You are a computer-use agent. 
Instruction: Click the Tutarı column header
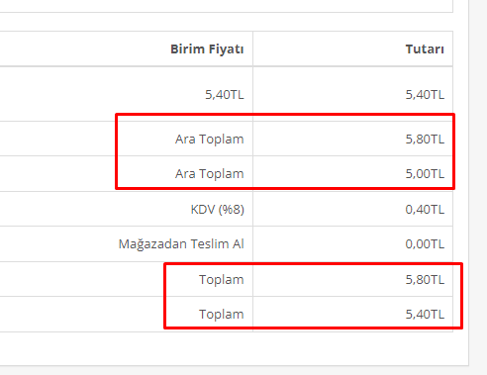point(425,49)
